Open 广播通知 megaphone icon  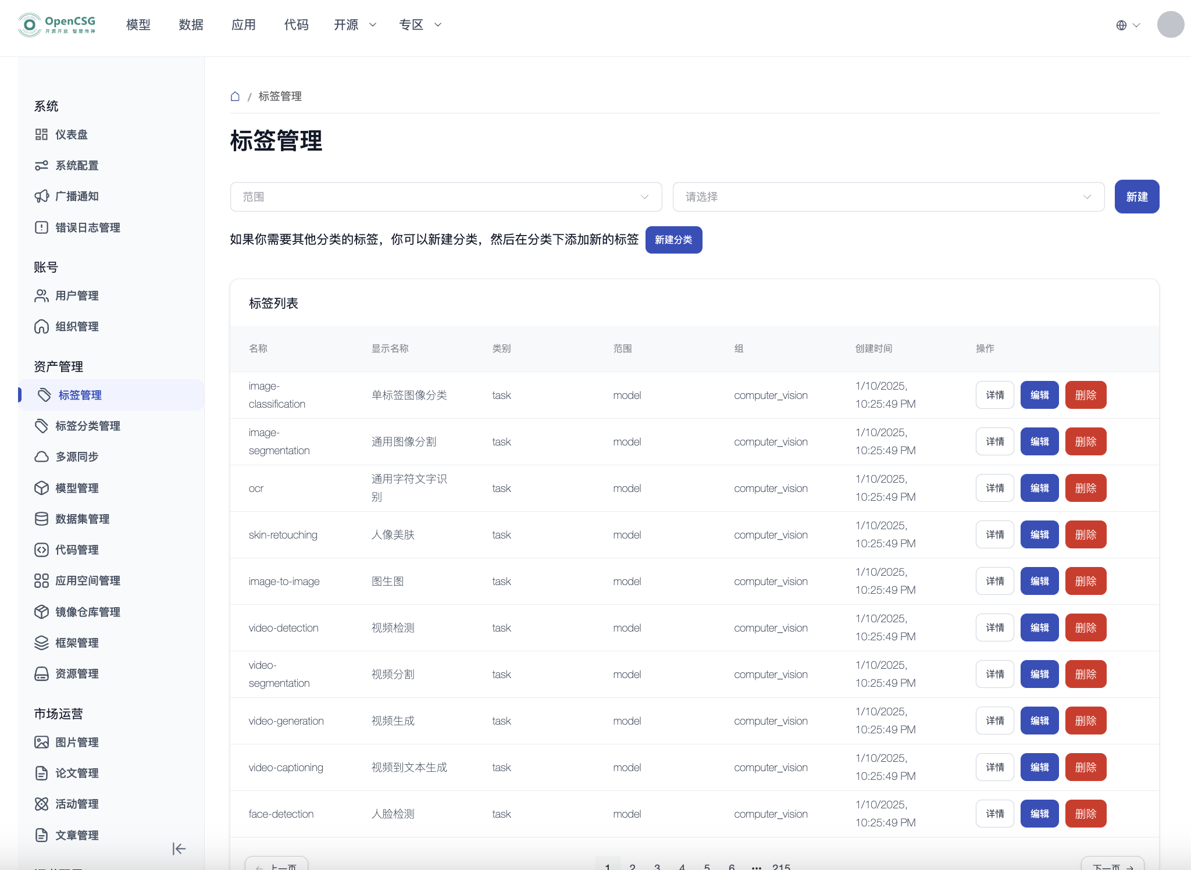coord(41,197)
